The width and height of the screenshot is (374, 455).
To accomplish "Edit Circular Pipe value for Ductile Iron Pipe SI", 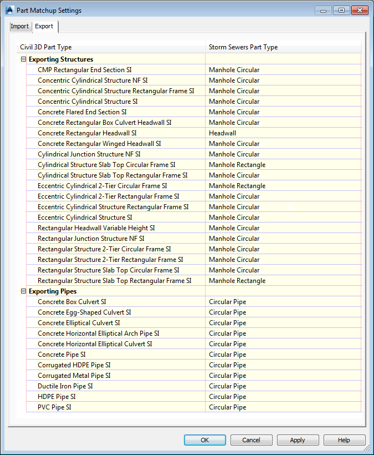I will click(283, 386).
